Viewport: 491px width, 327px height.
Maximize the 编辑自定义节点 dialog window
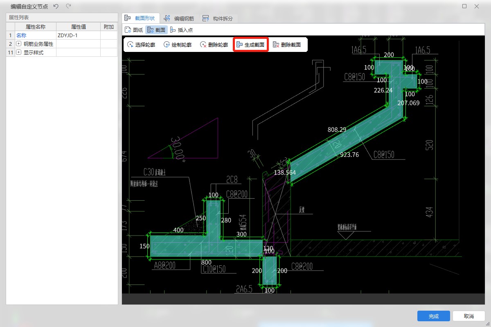coord(464,6)
